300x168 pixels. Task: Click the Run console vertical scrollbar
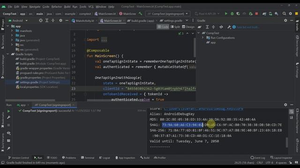(286, 142)
